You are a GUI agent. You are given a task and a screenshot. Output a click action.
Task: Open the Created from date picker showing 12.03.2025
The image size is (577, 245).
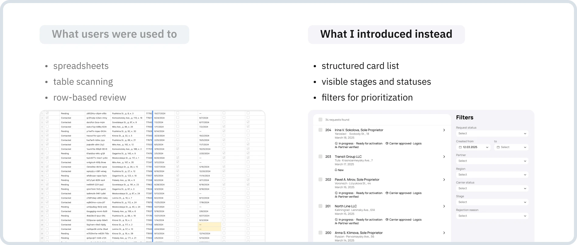click(x=473, y=147)
